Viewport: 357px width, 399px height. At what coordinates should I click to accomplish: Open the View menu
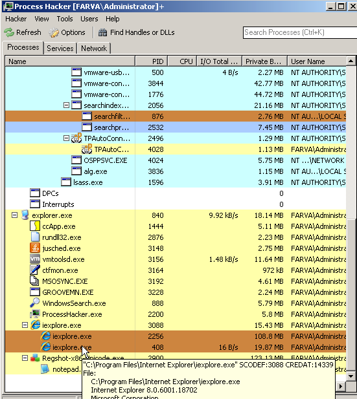[41, 19]
